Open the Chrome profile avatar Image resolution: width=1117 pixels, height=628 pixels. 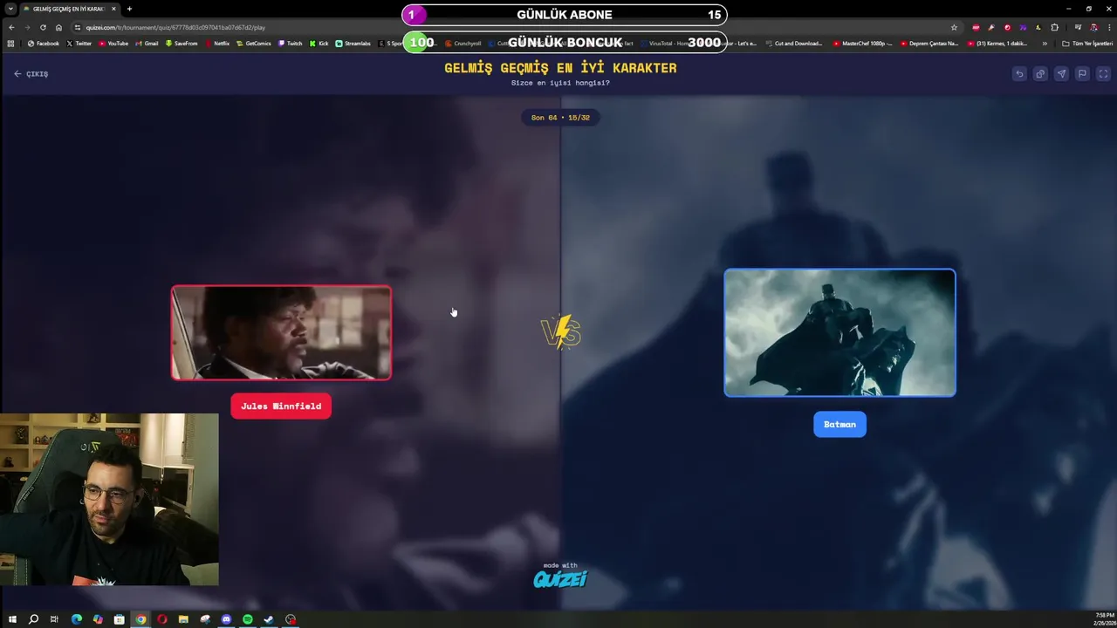1093,27
